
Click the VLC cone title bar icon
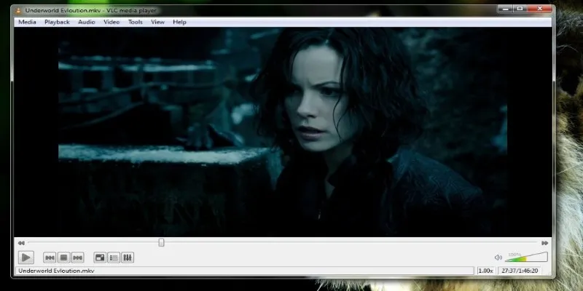(x=19, y=10)
